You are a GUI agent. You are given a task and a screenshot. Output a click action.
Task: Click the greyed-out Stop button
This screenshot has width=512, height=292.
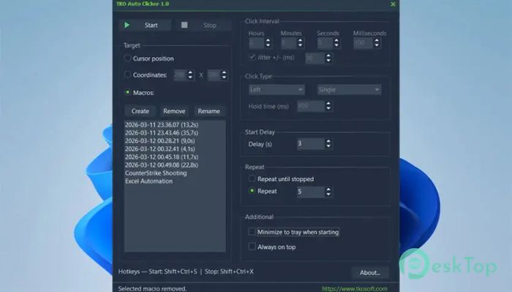click(203, 25)
